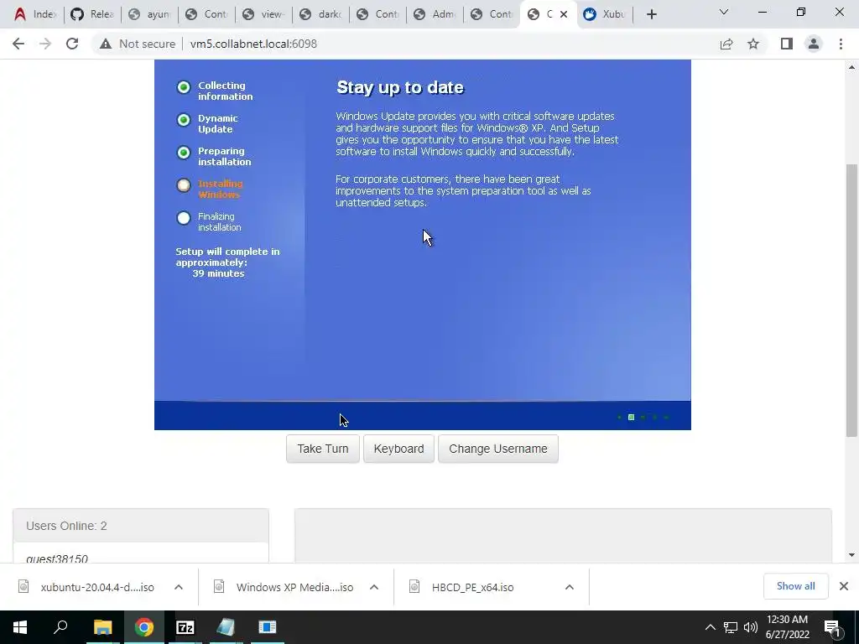Open the Not secure site warning
This screenshot has width=859, height=644.
(138, 44)
